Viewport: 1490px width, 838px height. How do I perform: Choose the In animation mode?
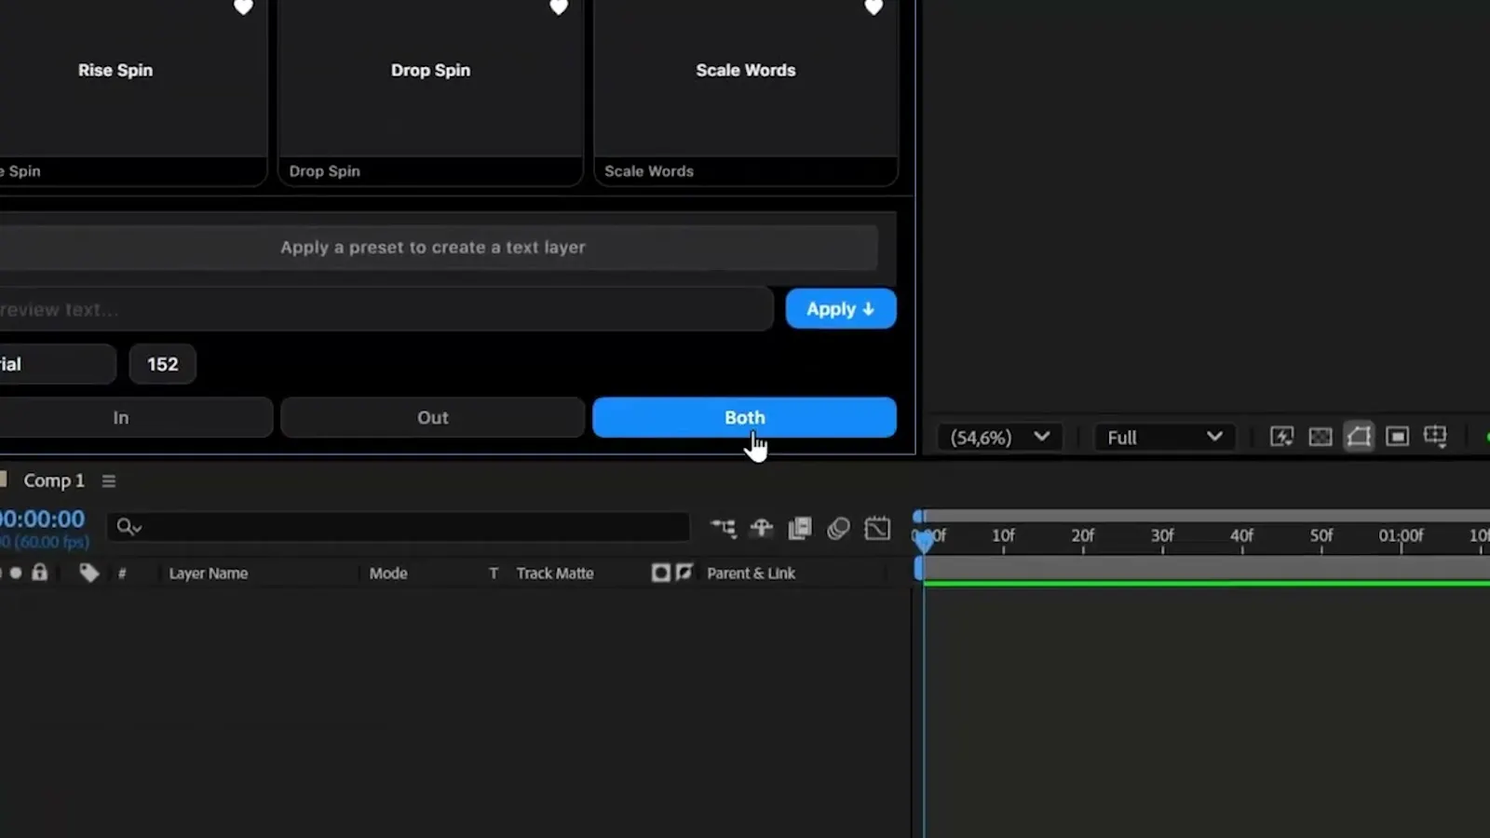[136, 418]
